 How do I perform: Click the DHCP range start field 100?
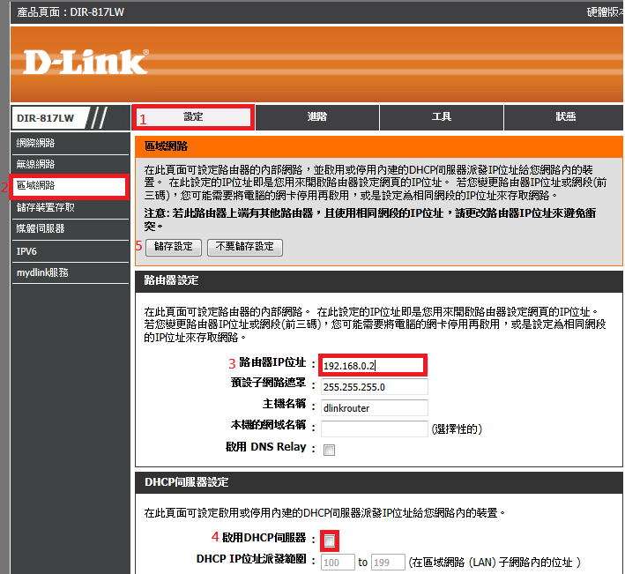coord(338,563)
